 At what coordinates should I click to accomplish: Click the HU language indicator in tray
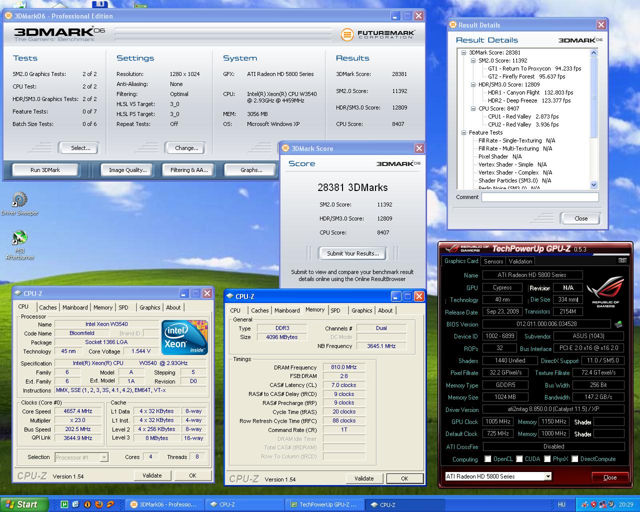[x=561, y=504]
